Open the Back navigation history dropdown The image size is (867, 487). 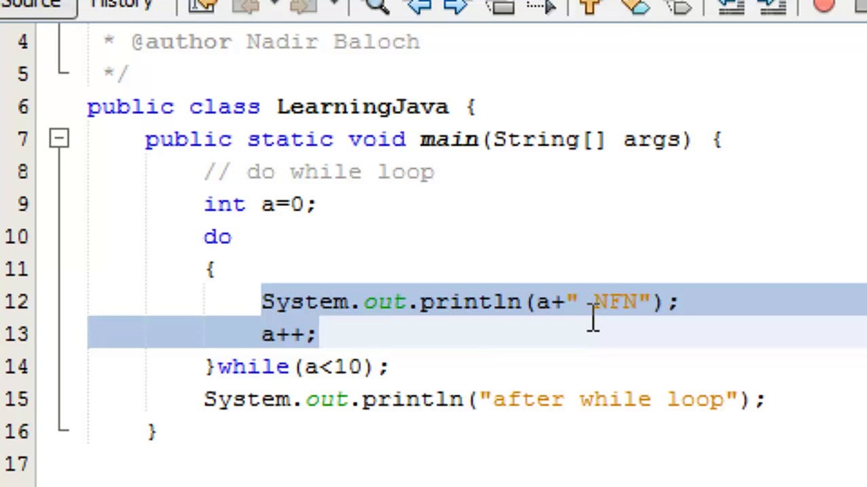click(275, 6)
